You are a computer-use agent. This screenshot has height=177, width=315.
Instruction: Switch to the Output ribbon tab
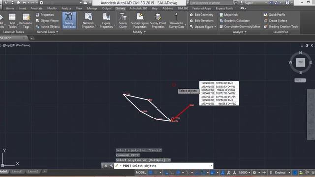click(x=107, y=8)
